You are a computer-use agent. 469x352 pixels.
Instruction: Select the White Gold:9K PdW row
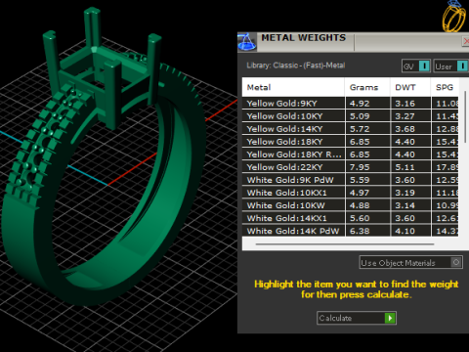(x=350, y=180)
